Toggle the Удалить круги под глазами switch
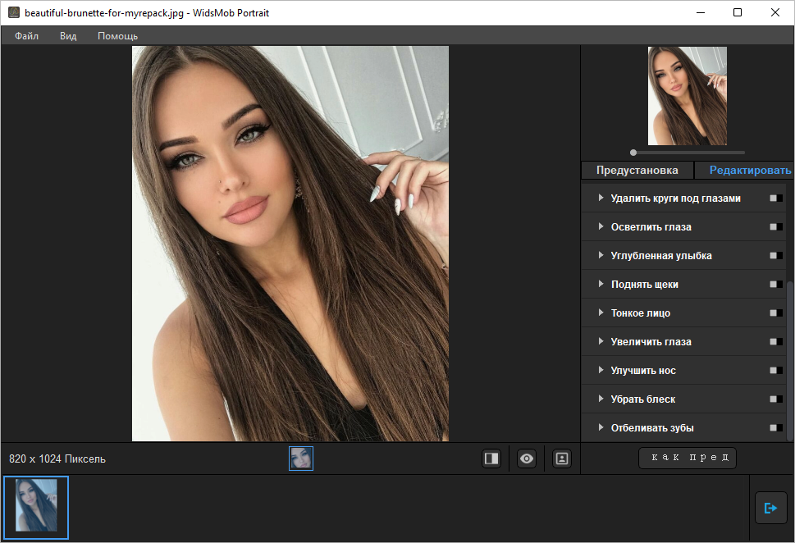Viewport: 795px width, 543px height. pos(775,198)
